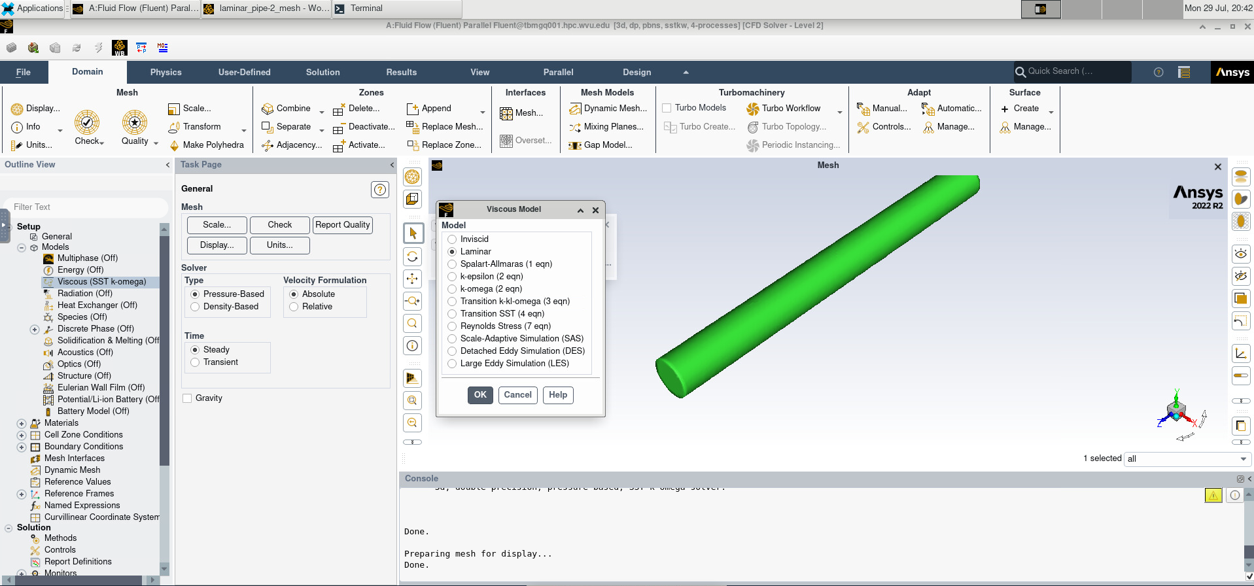
Task: Activate rotate view tool
Action: point(413,256)
